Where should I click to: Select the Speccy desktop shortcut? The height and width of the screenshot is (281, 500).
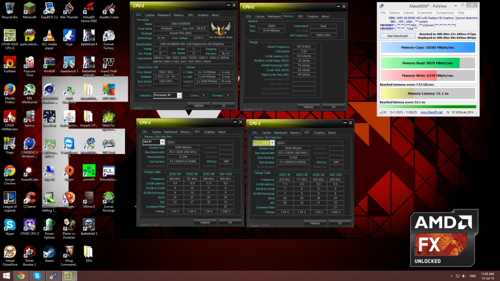point(29,119)
